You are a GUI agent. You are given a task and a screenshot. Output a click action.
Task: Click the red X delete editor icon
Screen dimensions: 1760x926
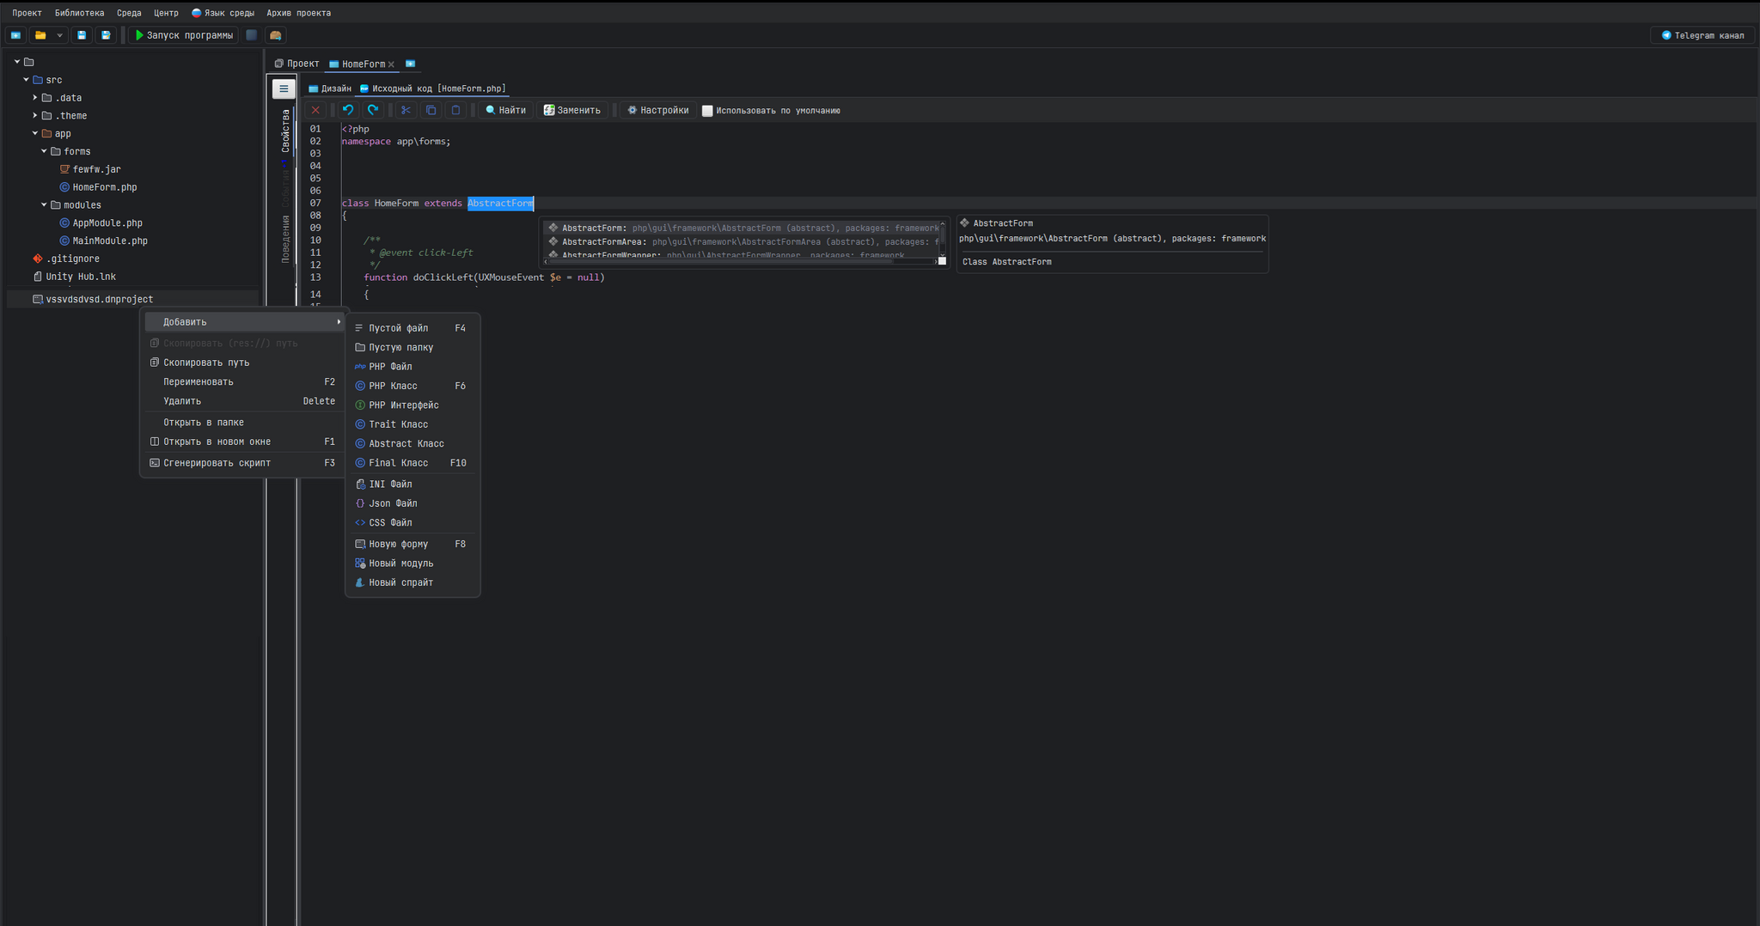click(x=315, y=110)
